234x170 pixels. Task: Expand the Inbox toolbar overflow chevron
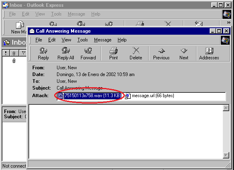coord(228,23)
